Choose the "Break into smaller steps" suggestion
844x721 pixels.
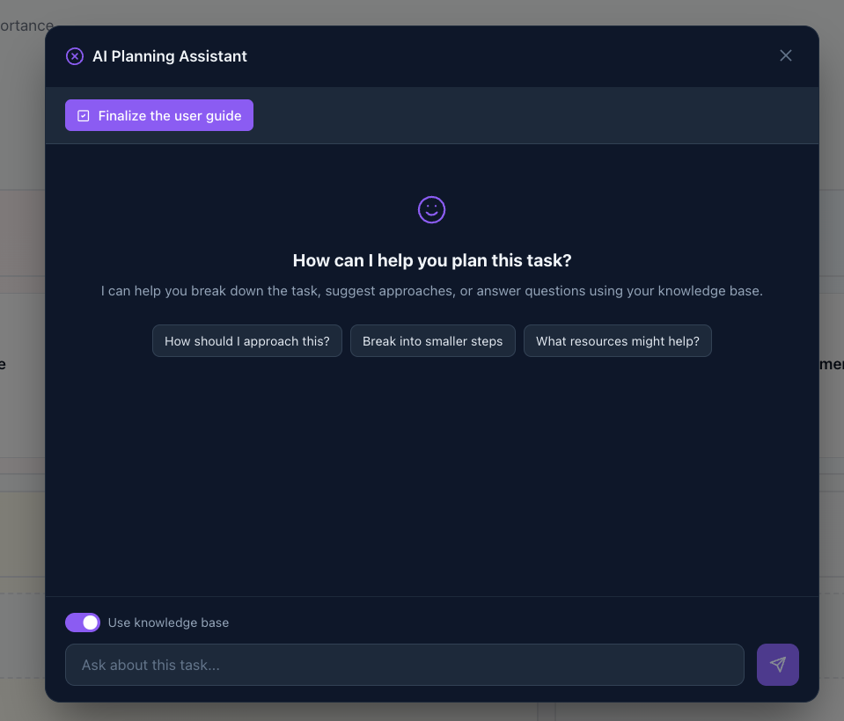click(432, 341)
